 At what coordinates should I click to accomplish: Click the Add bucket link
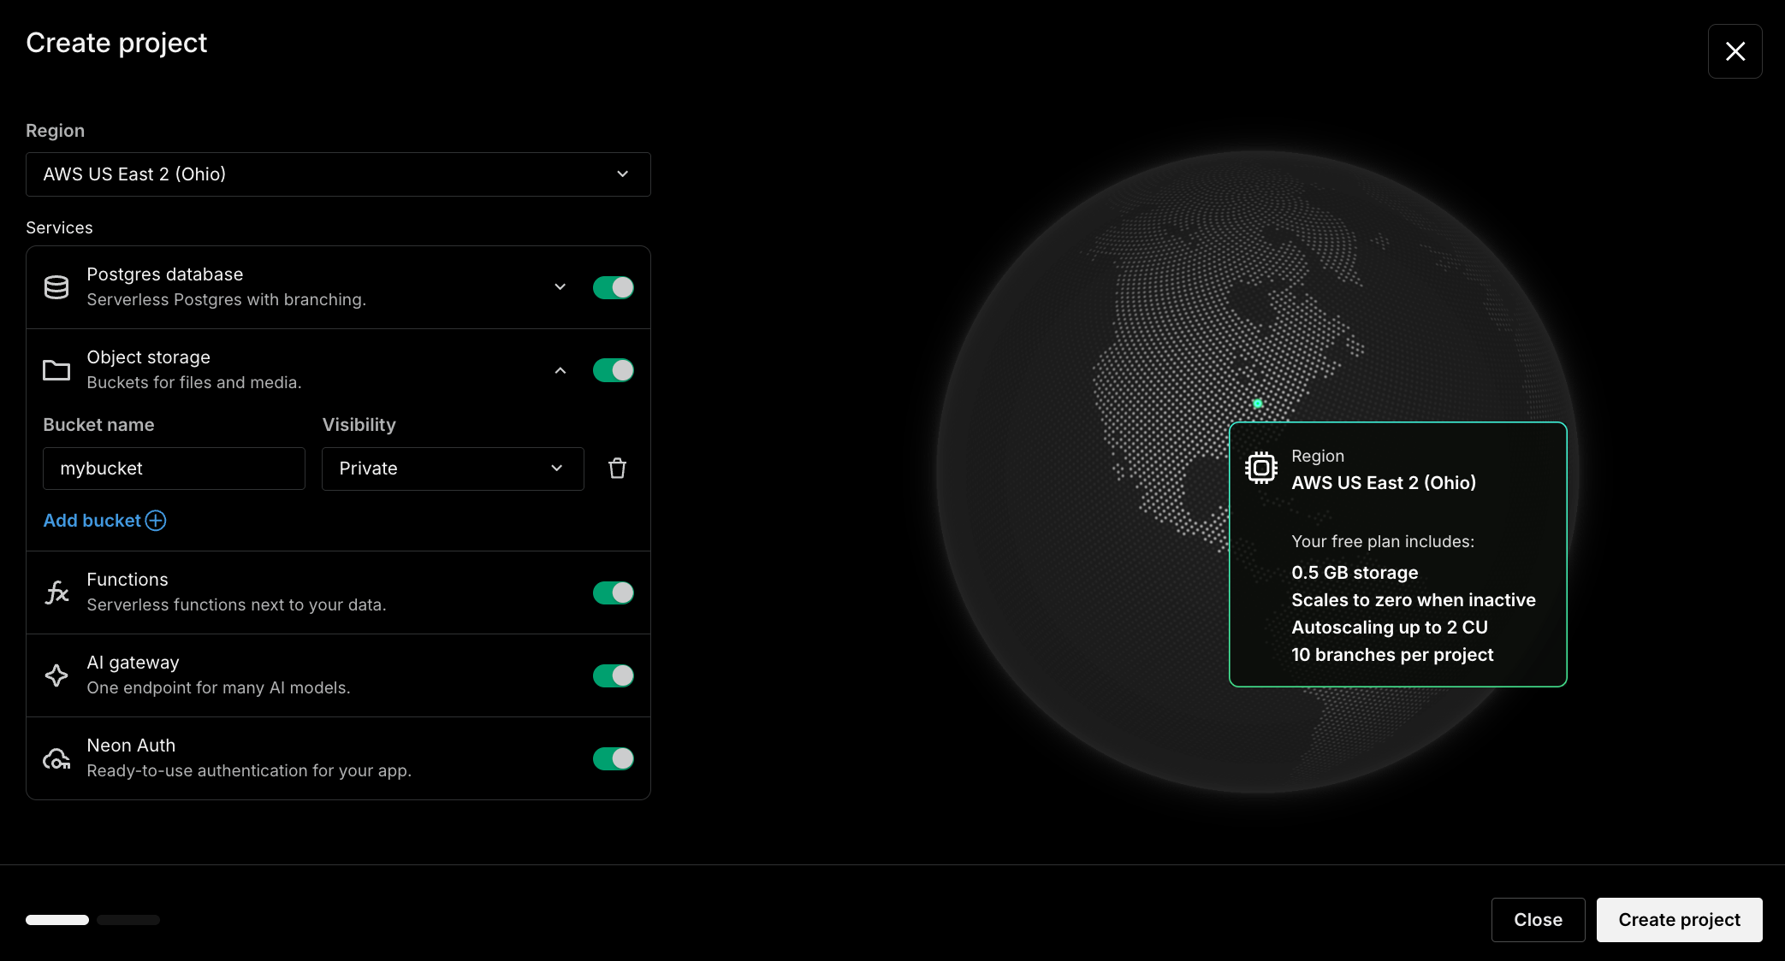tap(104, 521)
